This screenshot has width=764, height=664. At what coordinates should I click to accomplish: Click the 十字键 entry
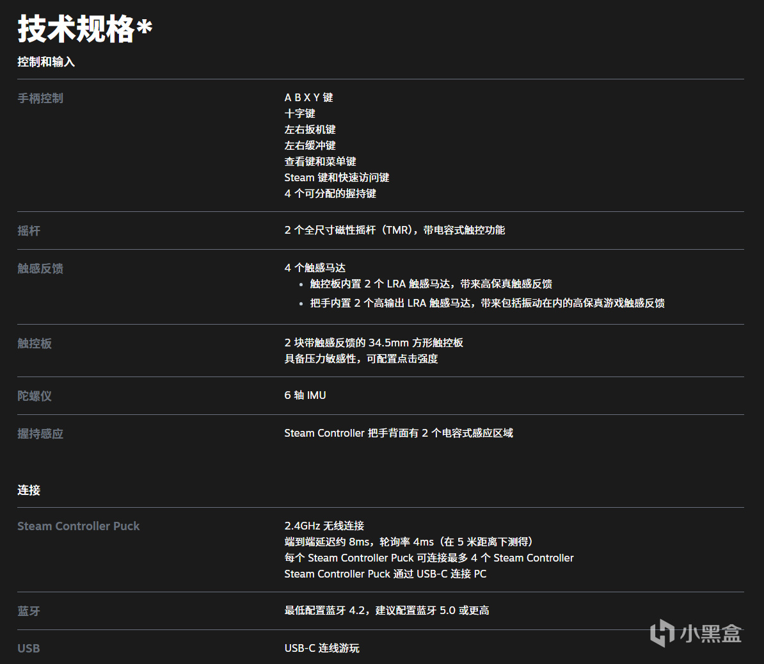coord(299,113)
